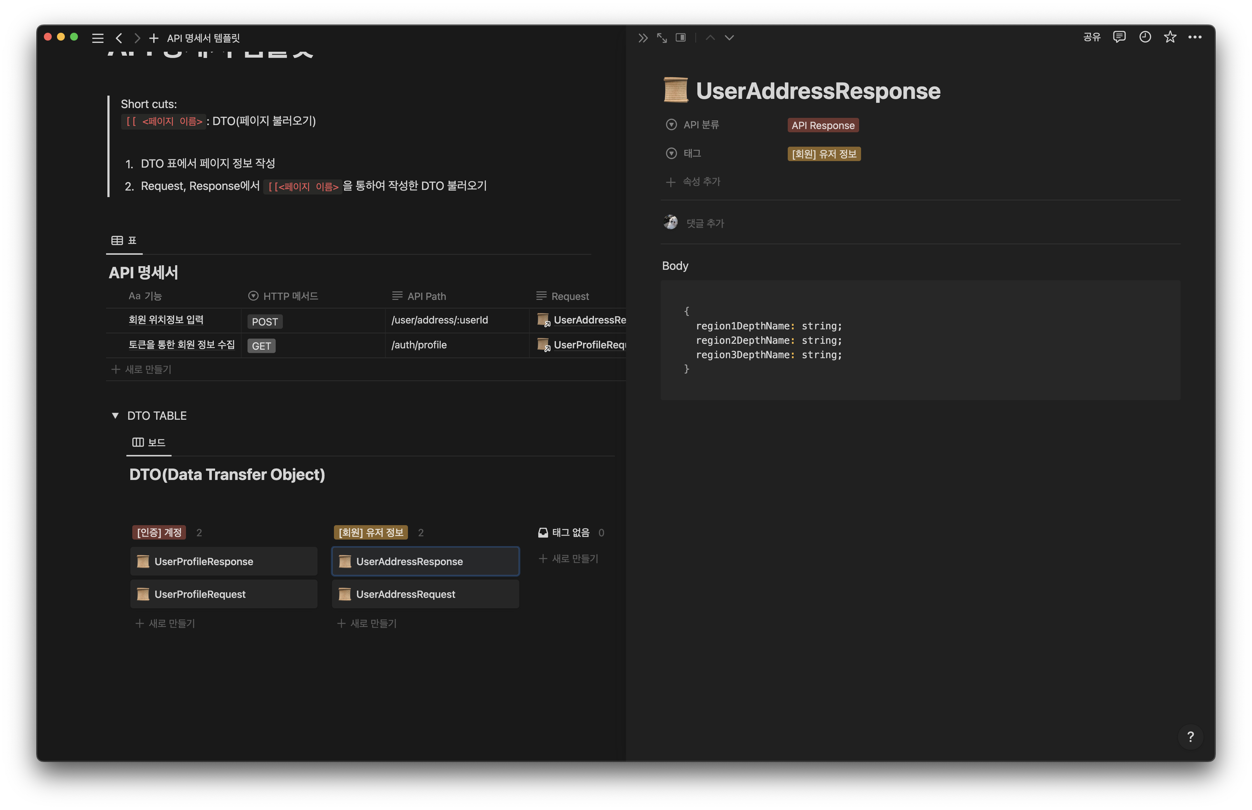Viewport: 1252px width, 810px height.
Task: Click the 공유 share button
Action: (x=1092, y=37)
